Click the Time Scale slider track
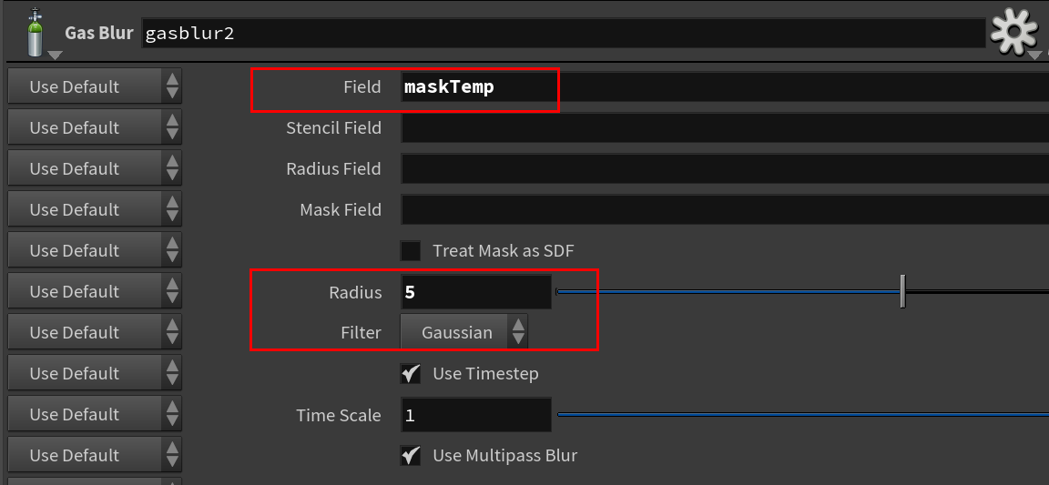The height and width of the screenshot is (485, 1049). click(x=803, y=415)
